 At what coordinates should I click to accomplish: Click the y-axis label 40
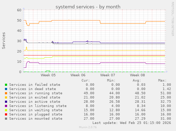point(19,31)
